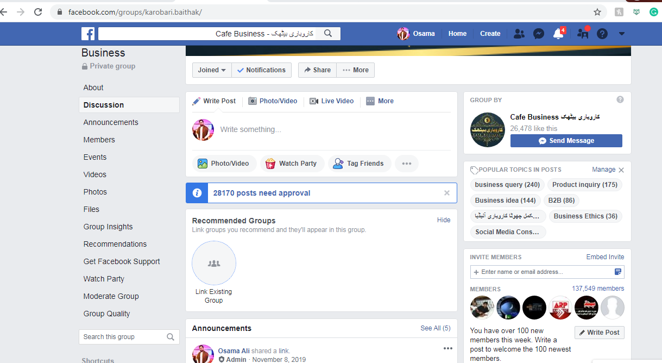Select business query (240) topic
The width and height of the screenshot is (662, 363).
pyautogui.click(x=507, y=185)
